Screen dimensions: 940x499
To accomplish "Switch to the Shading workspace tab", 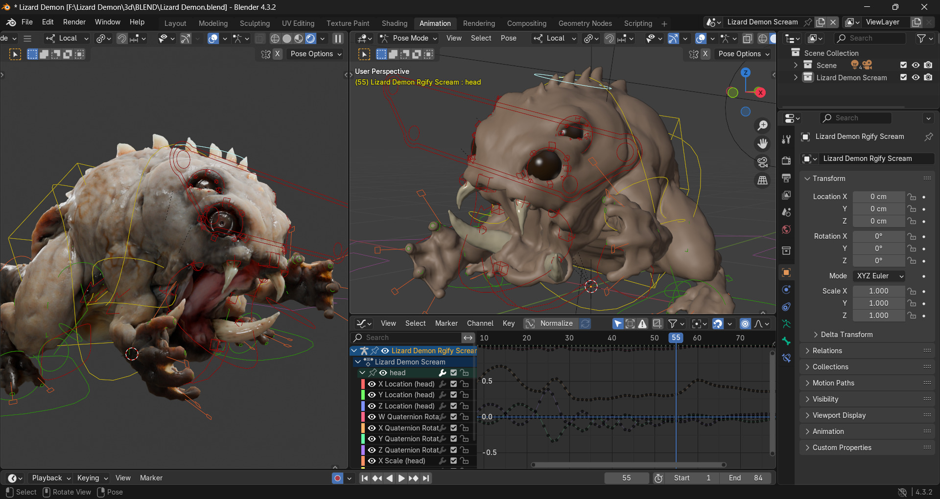I will pos(394,23).
